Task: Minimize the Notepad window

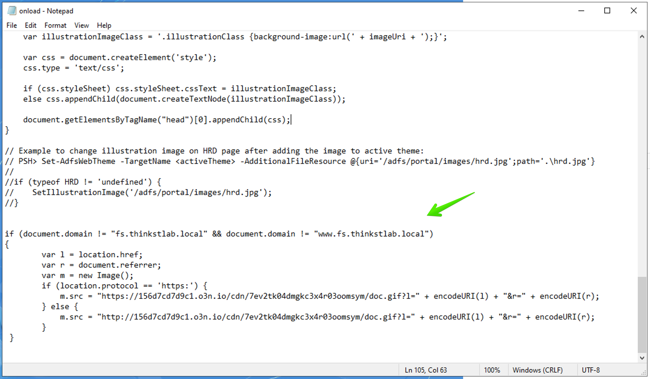Action: [x=581, y=11]
